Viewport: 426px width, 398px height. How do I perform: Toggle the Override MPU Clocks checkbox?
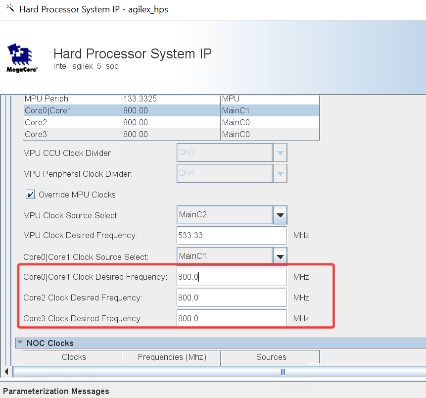[x=31, y=195]
